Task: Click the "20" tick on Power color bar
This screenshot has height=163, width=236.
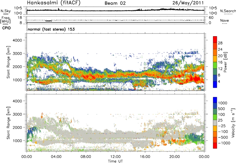Action: click(x=220, y=56)
